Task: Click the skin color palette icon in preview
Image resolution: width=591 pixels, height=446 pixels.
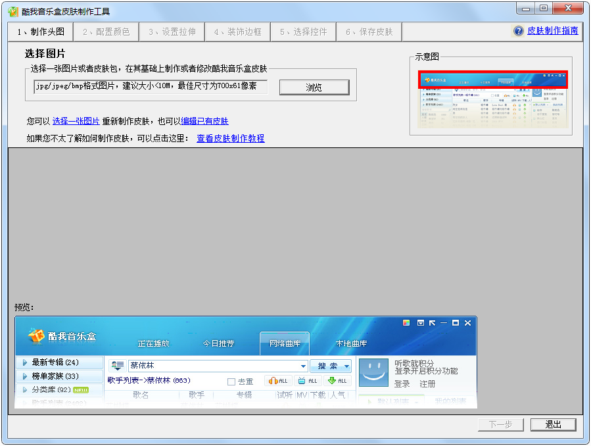Action: point(406,323)
